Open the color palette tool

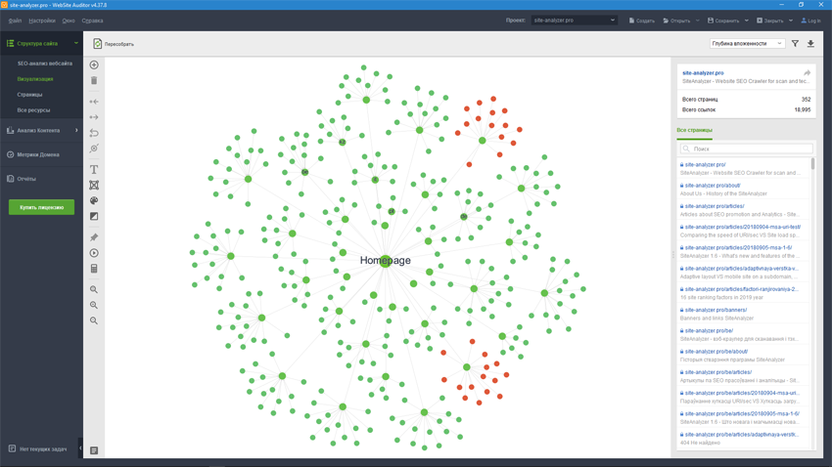click(x=94, y=200)
